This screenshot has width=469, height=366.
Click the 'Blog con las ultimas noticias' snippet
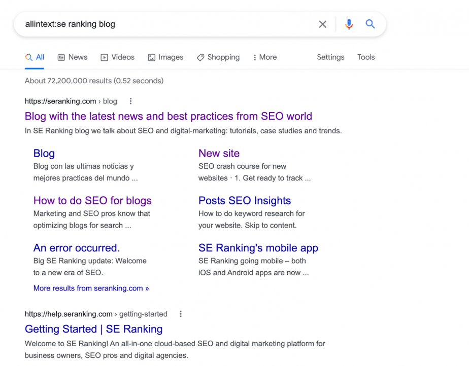(86, 172)
